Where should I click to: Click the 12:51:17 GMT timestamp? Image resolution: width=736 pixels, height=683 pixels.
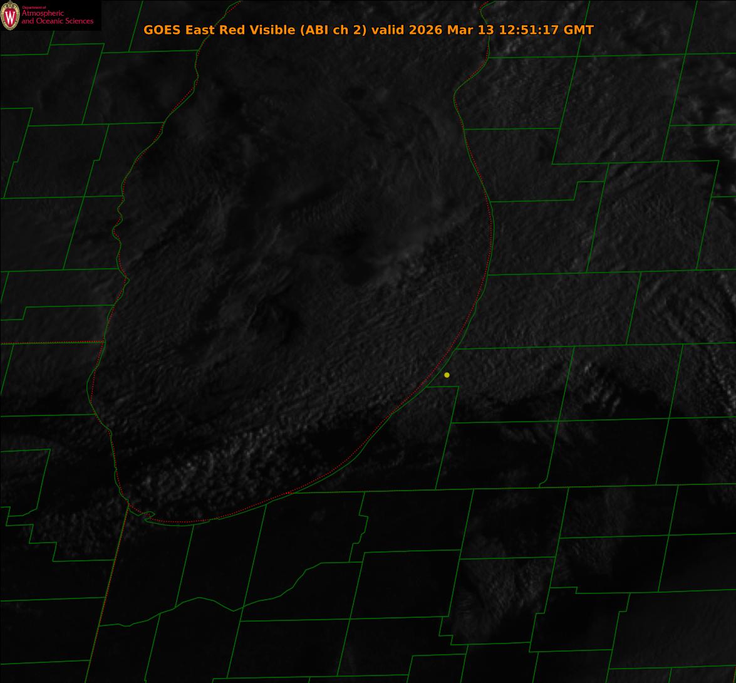point(546,29)
